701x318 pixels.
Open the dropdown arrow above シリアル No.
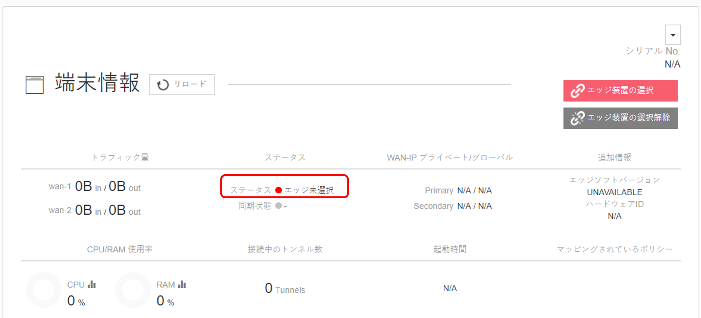(673, 35)
